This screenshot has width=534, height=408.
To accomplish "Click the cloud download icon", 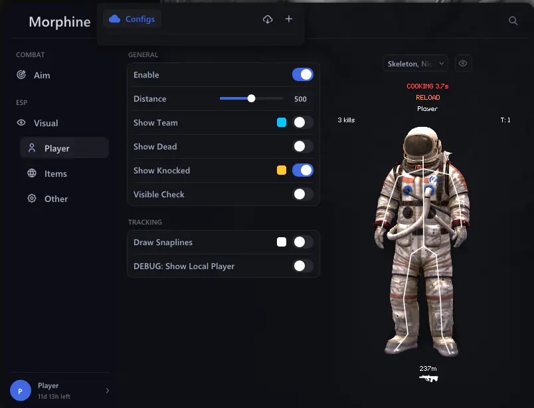I will (x=268, y=19).
